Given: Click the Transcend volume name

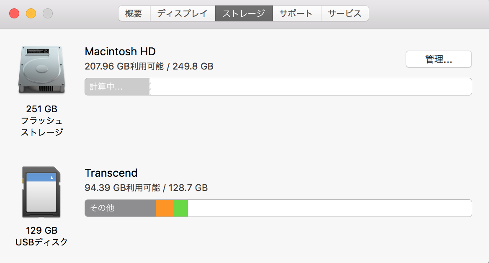Looking at the screenshot, I should 111,173.
